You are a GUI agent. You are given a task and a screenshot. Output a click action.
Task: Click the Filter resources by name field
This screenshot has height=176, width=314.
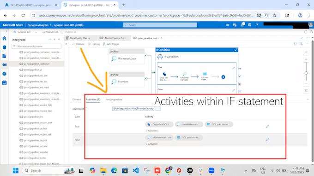pyautogui.click(x=36, y=46)
